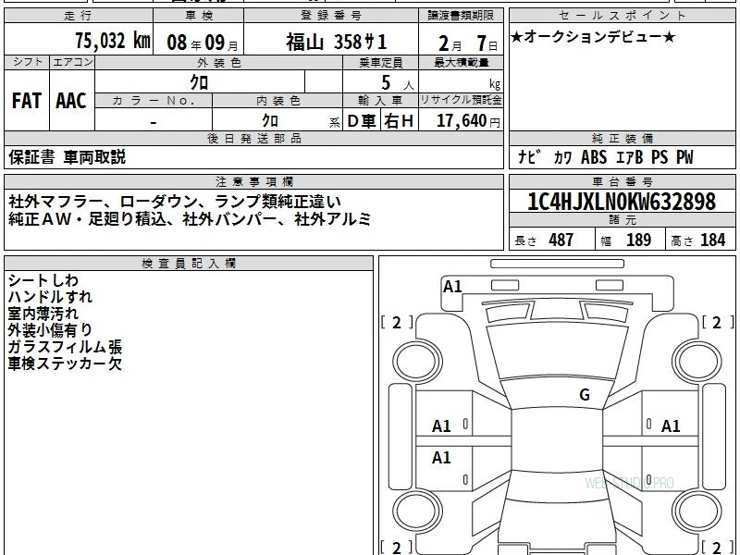Select the クロ value under 内装色
The image size is (740, 555).
coord(270,121)
